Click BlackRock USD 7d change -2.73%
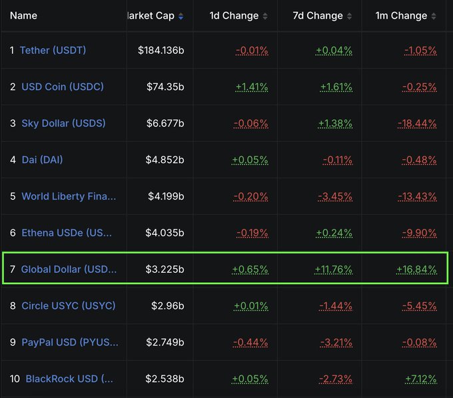The width and height of the screenshot is (453, 398). tap(336, 379)
